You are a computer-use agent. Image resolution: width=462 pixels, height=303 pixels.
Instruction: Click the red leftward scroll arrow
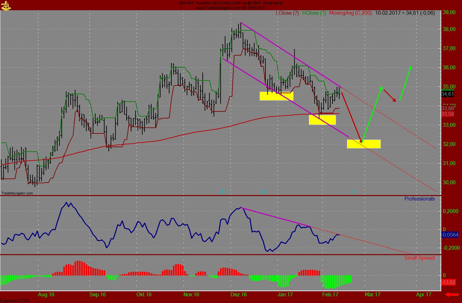(451, 295)
